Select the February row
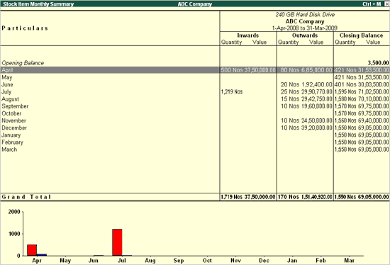The width and height of the screenshot is (390, 265). 195,142
